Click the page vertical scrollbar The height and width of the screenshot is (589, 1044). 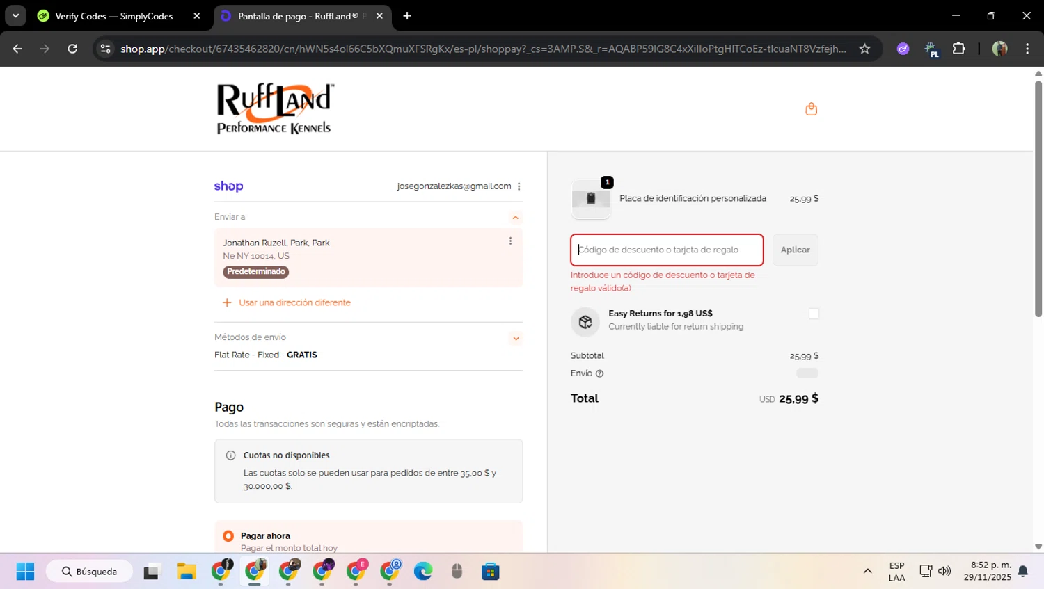tap(1038, 198)
